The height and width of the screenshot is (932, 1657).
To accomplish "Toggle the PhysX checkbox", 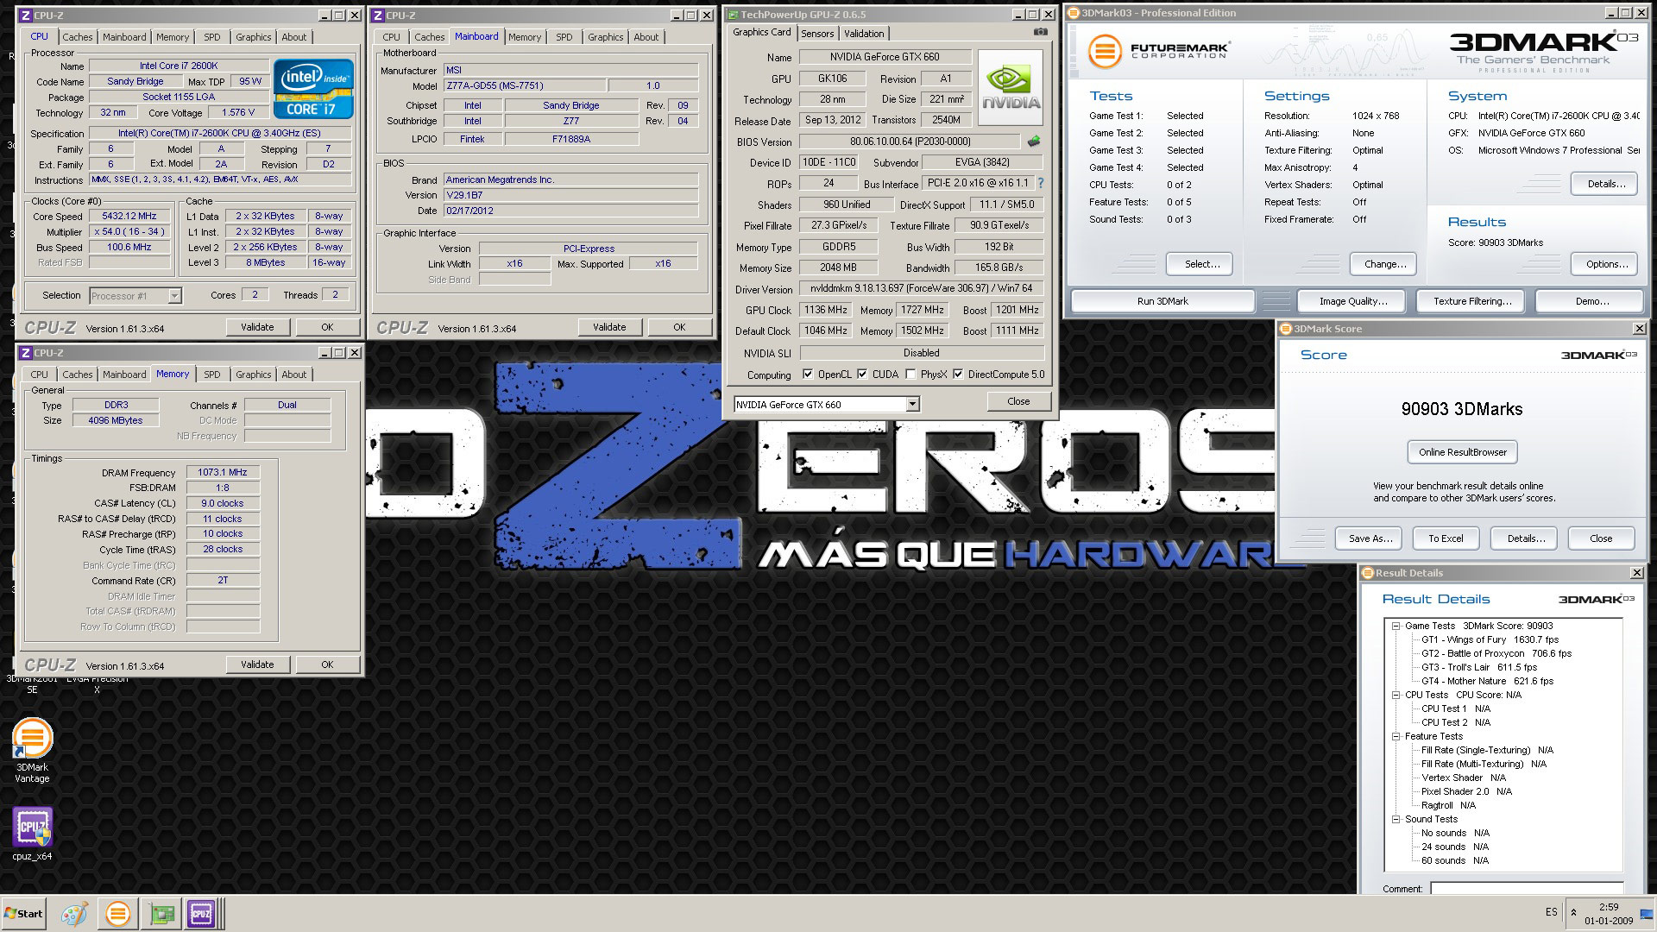I will pyautogui.click(x=910, y=375).
